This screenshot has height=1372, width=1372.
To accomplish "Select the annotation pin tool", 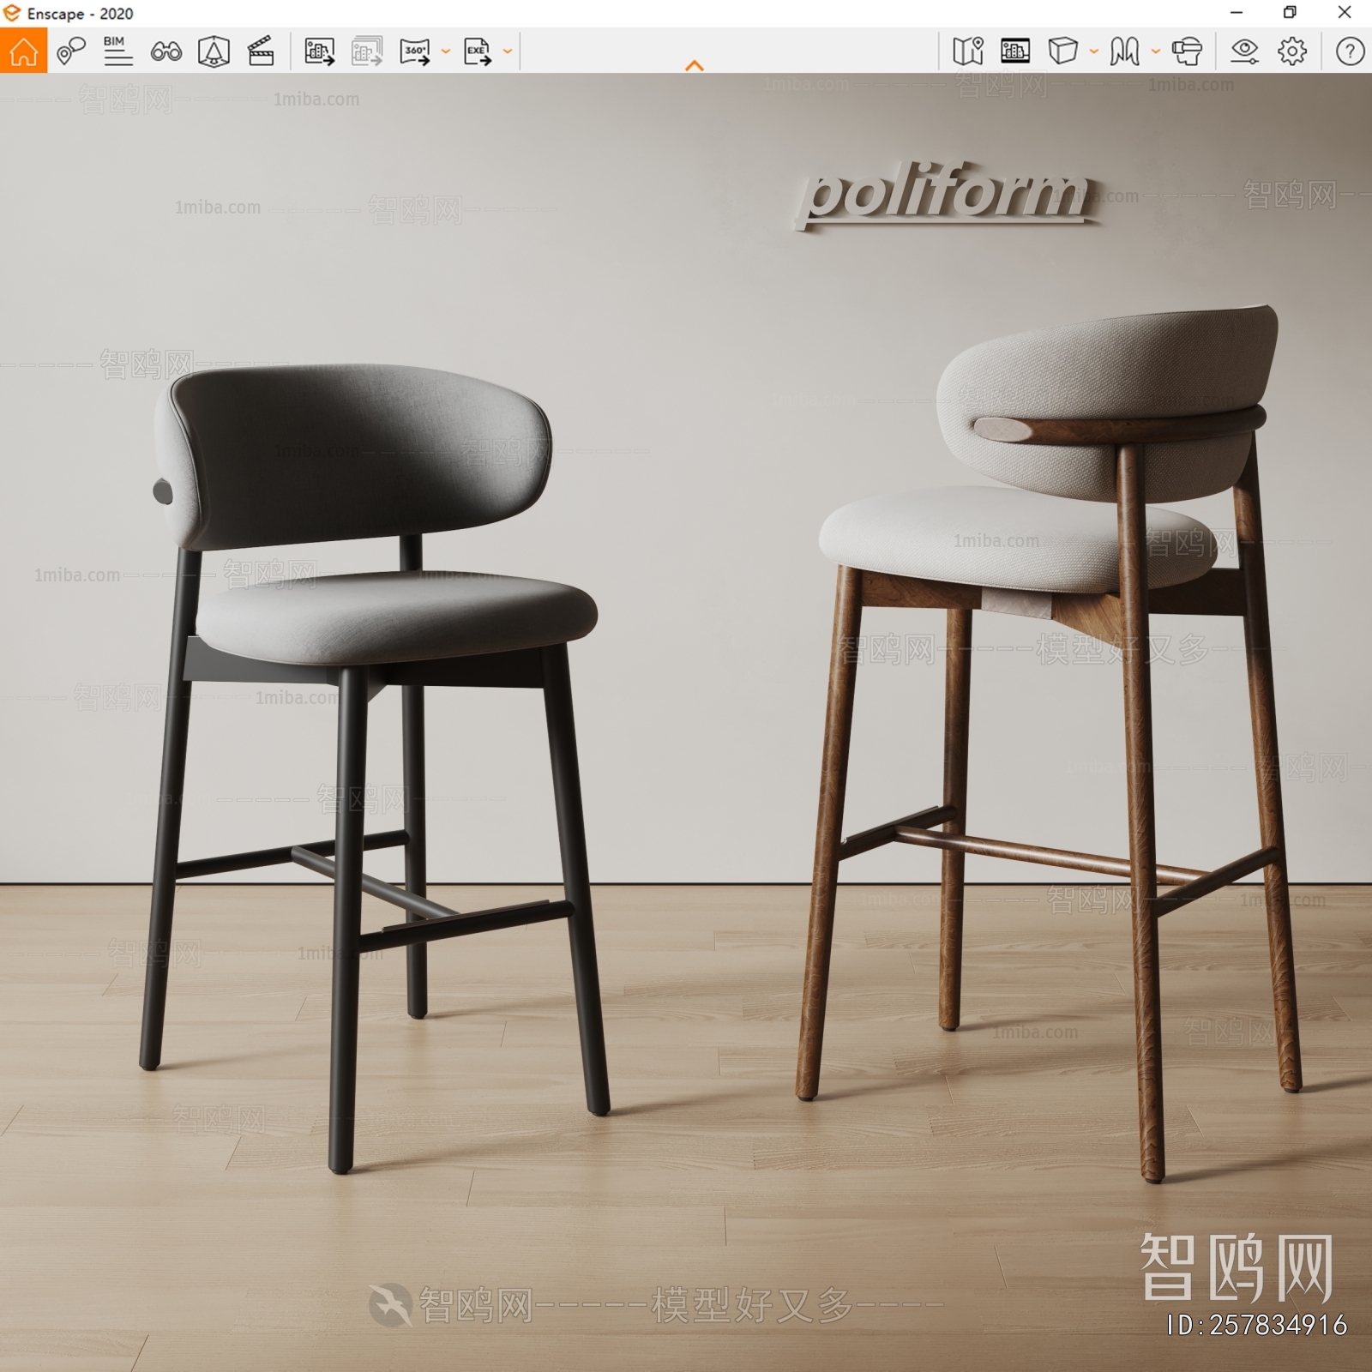I will click(x=73, y=51).
